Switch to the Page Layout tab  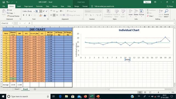29,6
